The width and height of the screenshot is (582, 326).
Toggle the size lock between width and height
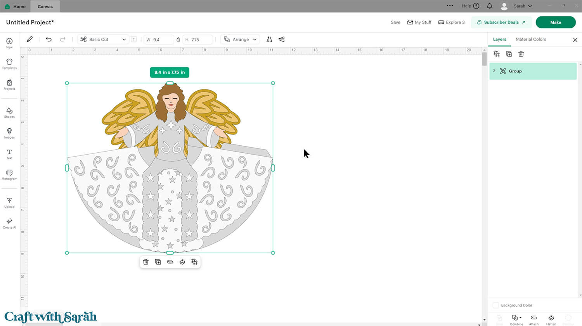point(178,39)
